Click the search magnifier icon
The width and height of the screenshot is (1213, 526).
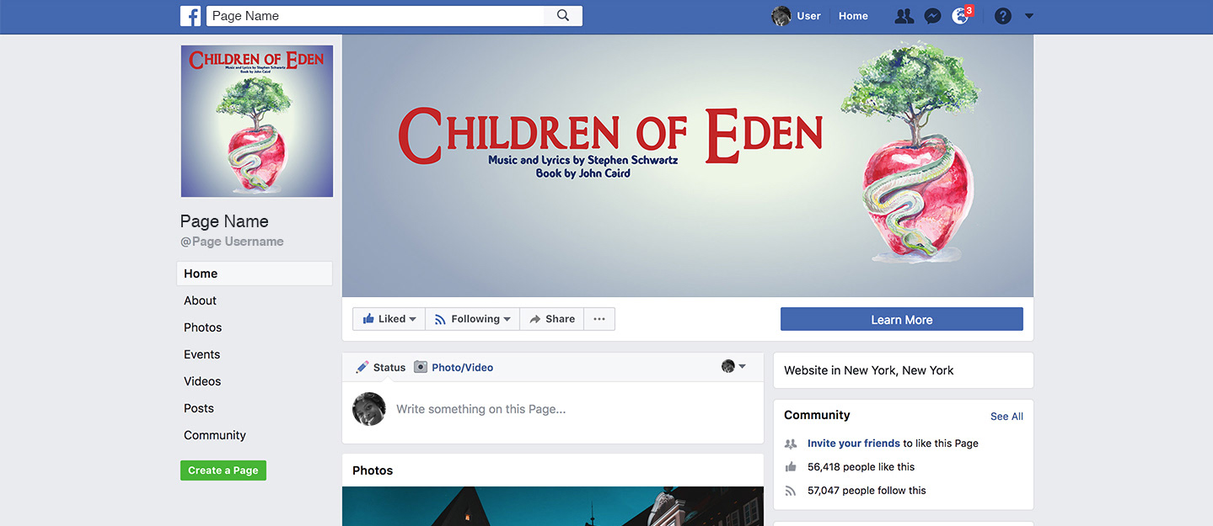563,16
